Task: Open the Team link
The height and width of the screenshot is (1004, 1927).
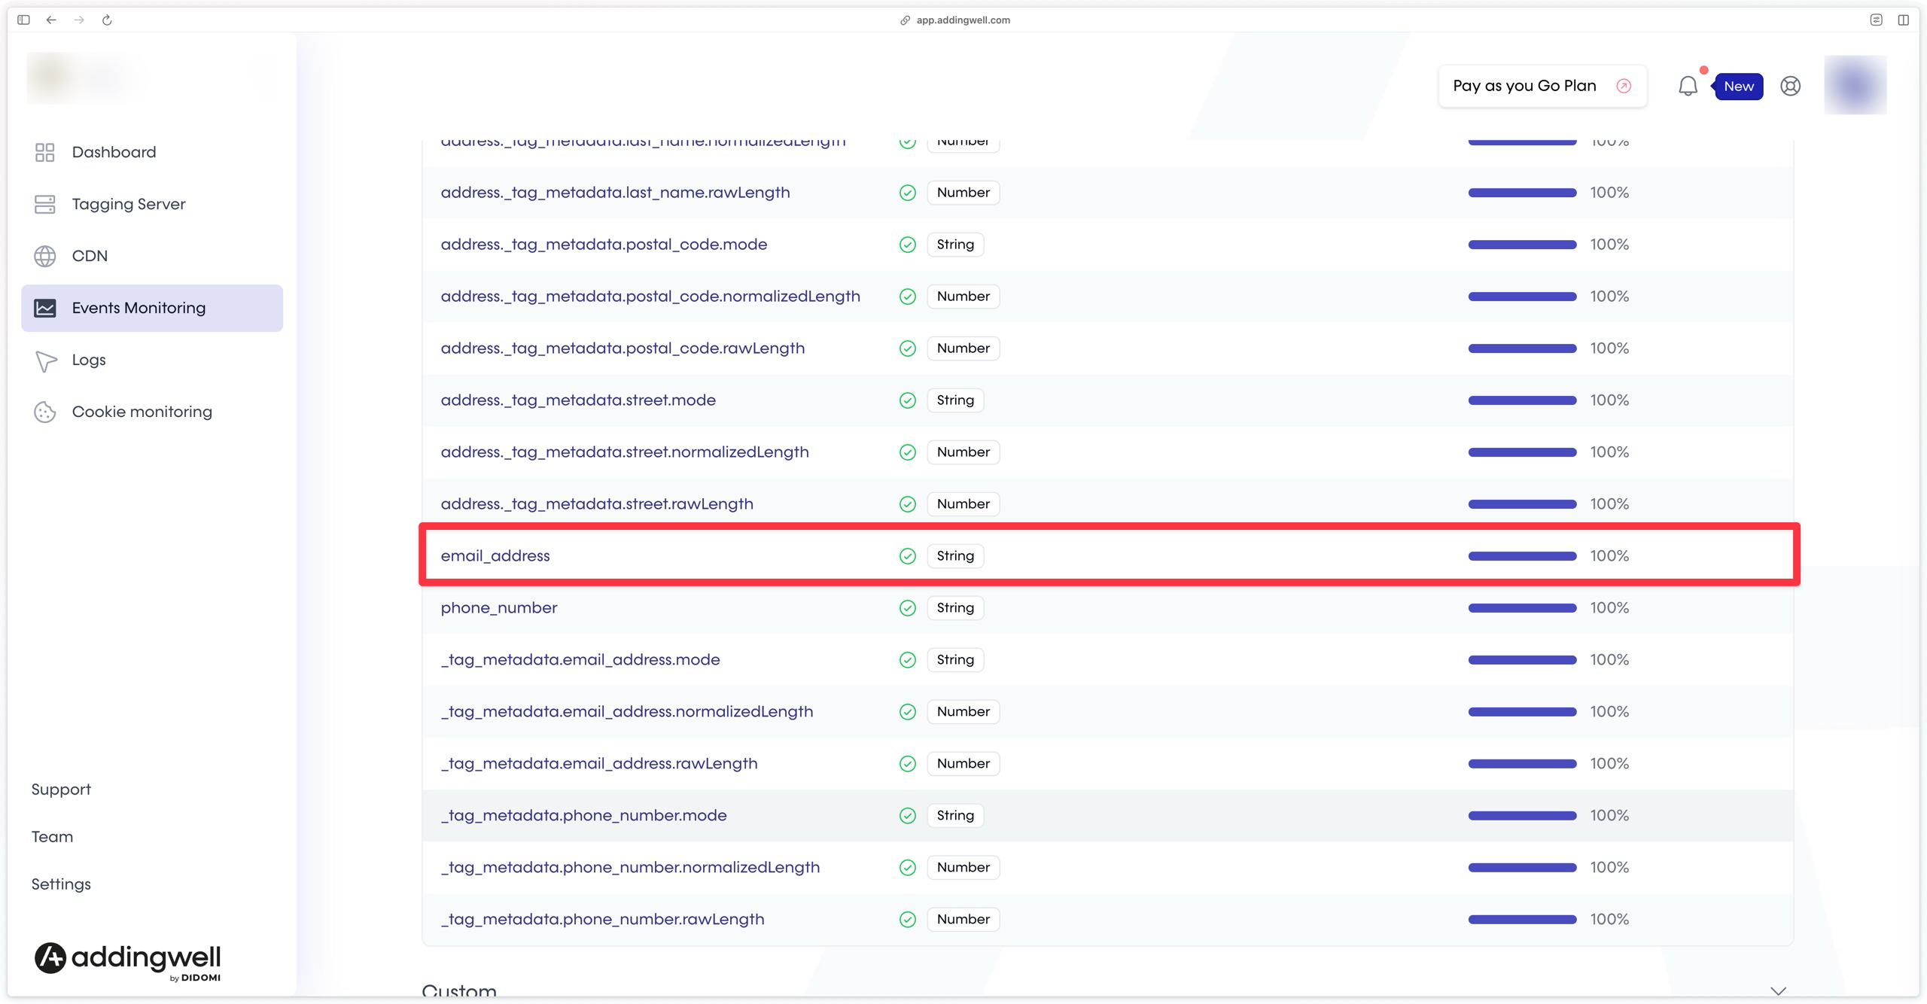Action: pyautogui.click(x=52, y=837)
